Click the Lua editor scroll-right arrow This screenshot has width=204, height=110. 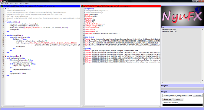click(79, 106)
